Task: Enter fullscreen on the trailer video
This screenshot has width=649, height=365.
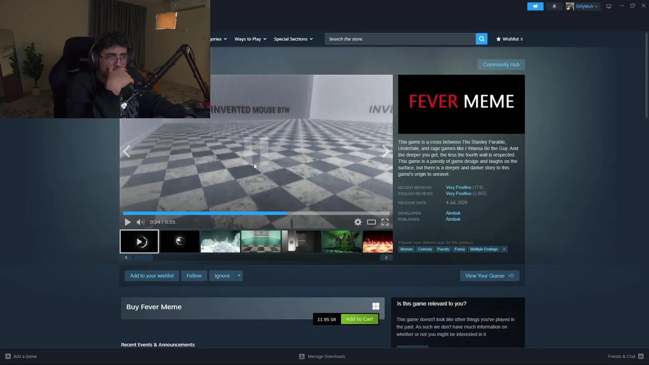Action: pyautogui.click(x=385, y=222)
